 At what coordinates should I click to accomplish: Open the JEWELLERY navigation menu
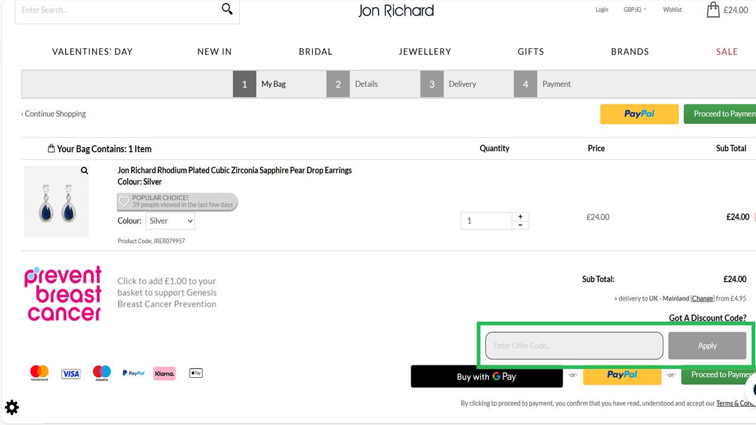tap(425, 51)
